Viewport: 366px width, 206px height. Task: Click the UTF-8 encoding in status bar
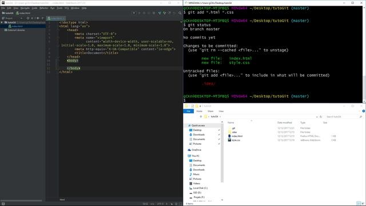(x=160, y=204)
